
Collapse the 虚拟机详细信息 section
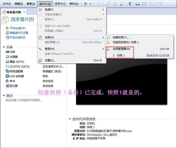click(x=70, y=119)
